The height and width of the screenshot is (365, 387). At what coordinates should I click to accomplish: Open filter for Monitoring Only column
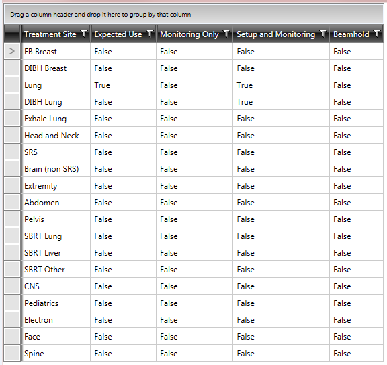pos(226,34)
